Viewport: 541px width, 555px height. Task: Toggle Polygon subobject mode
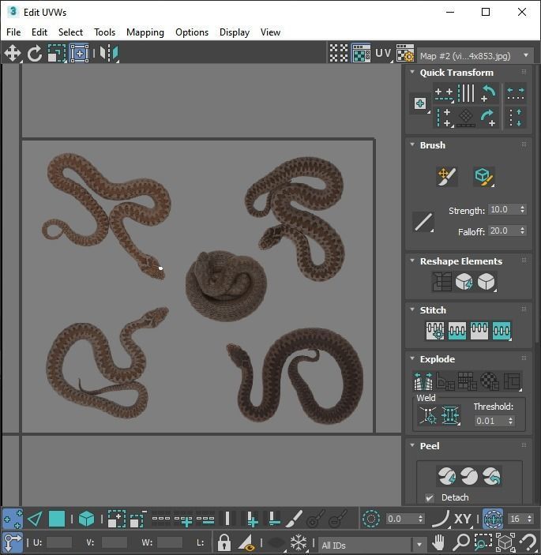coord(57,519)
